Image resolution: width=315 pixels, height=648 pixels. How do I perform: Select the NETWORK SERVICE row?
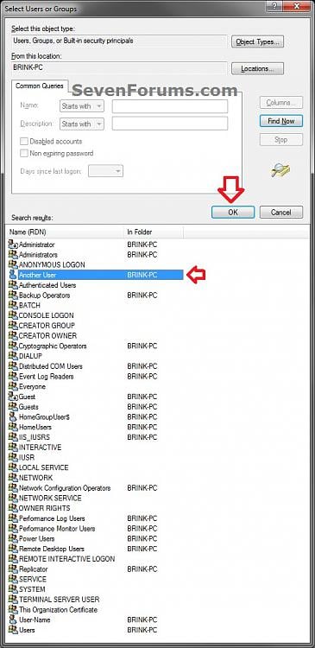95,498
